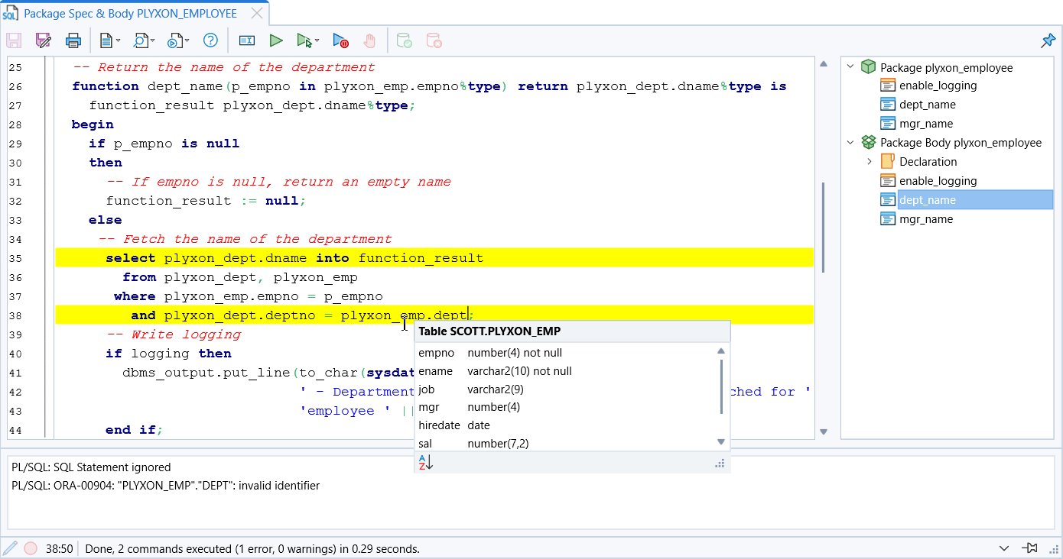Select the Package Spec & Body PLYXON_EMPLOYEE tab
Image resolution: width=1063 pixels, height=559 pixels.
click(x=130, y=13)
